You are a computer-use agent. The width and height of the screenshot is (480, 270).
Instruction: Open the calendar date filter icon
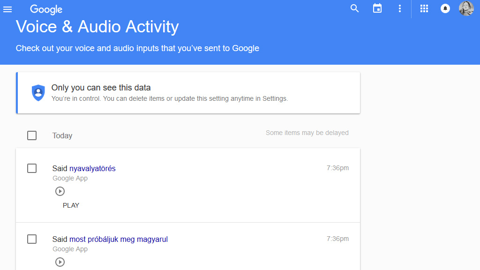[377, 8]
